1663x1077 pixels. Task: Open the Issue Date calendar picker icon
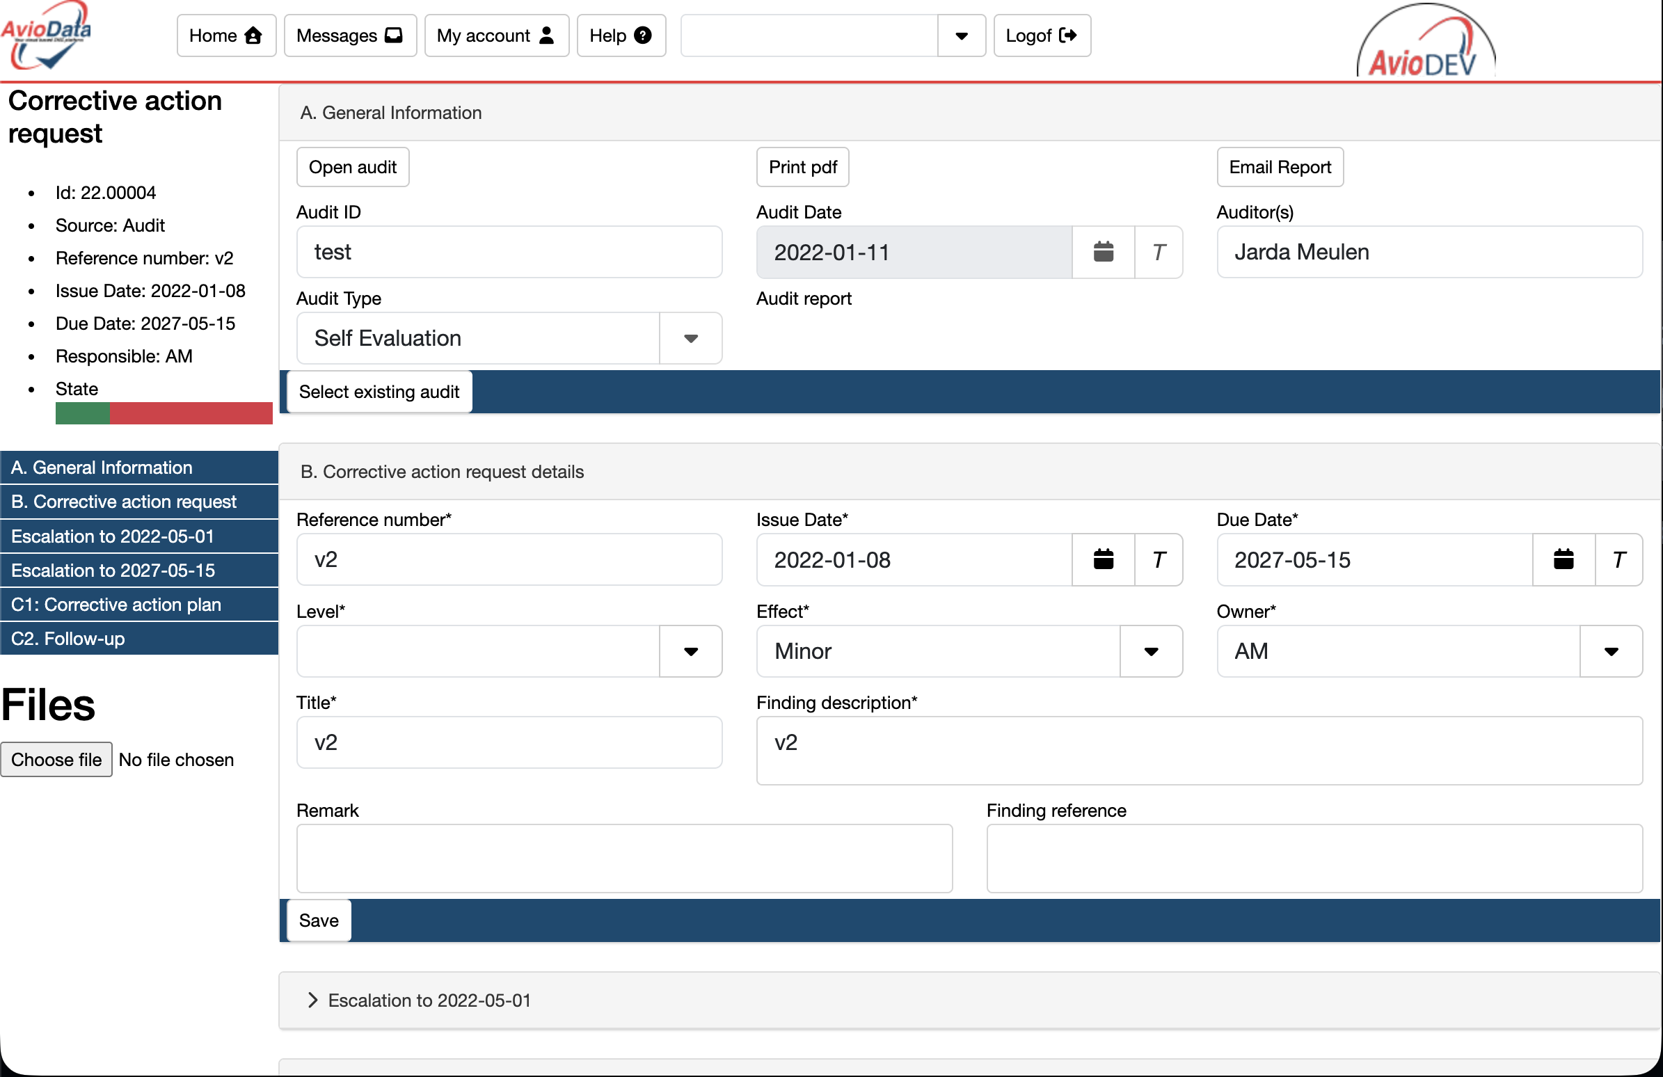coord(1103,559)
